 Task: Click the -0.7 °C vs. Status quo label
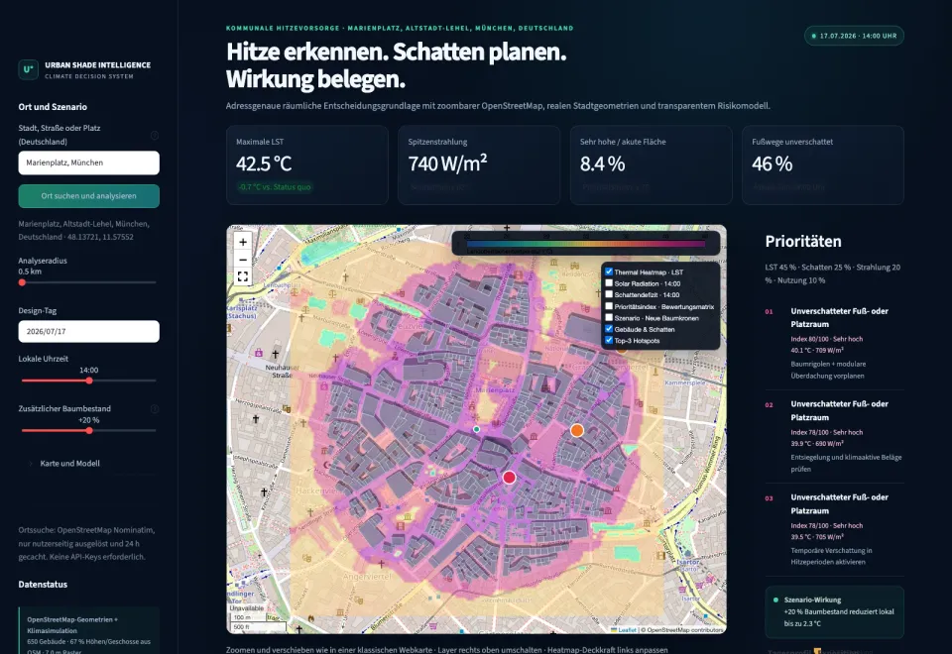coord(274,187)
